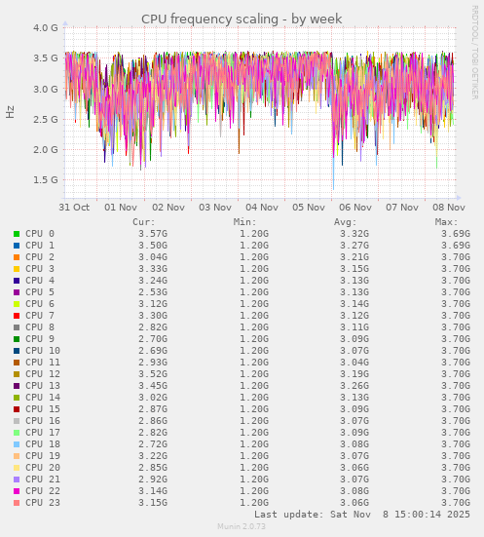Click the dark blue CPU 4 swatch
The height and width of the screenshot is (537, 484).
click(x=17, y=281)
